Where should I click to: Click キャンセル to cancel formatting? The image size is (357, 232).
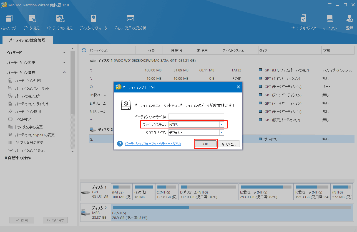point(229,144)
